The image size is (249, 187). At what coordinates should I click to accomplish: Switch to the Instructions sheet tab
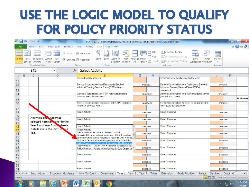pyautogui.click(x=38, y=173)
